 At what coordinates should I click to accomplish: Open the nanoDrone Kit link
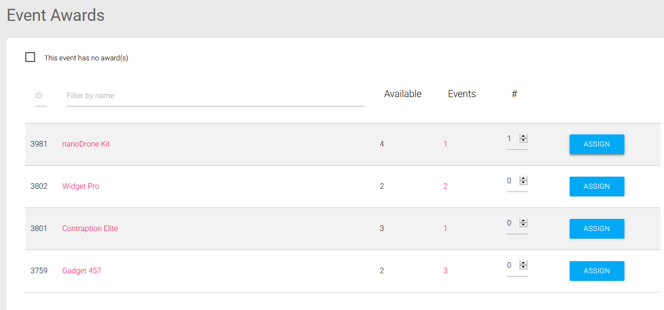click(86, 144)
